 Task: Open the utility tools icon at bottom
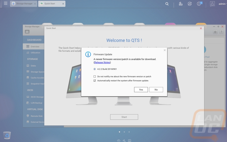(124, 141)
